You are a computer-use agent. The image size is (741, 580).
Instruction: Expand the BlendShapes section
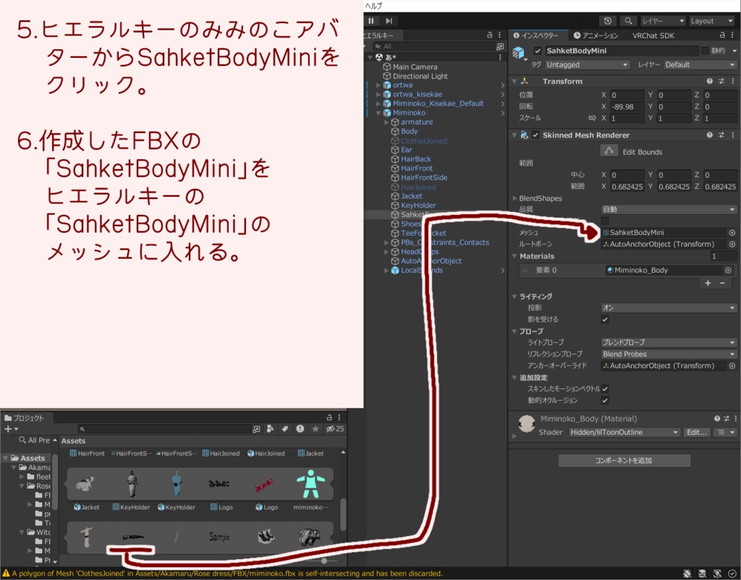point(515,198)
